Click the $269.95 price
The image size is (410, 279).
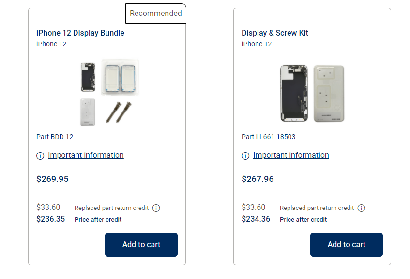click(x=52, y=179)
